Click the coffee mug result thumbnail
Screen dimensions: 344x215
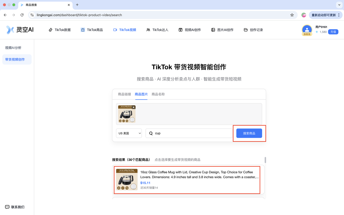coord(127,180)
